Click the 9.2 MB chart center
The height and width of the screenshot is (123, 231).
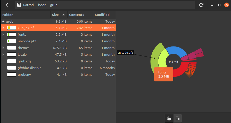[x=174, y=62]
